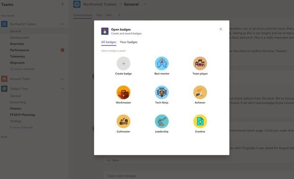Expand 6 more channels under Tailspin Toys
This screenshot has height=179, width=294.
[21, 127]
